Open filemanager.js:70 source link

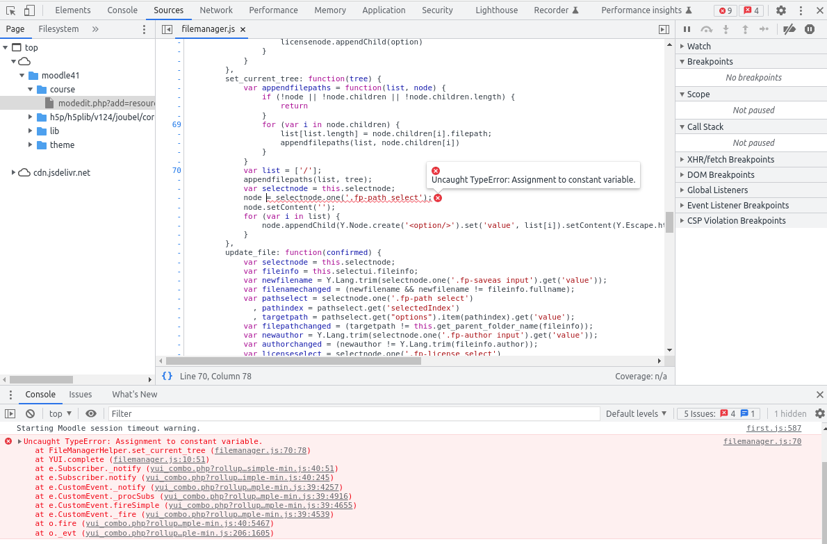coord(762,441)
